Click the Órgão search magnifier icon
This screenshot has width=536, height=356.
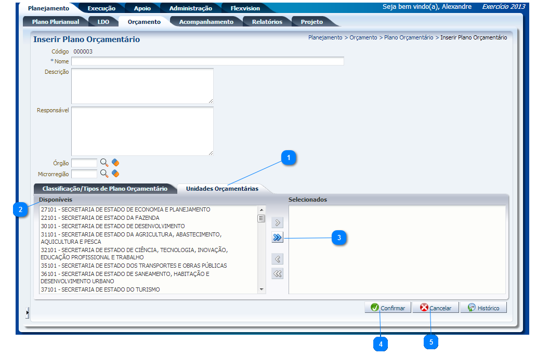point(104,163)
